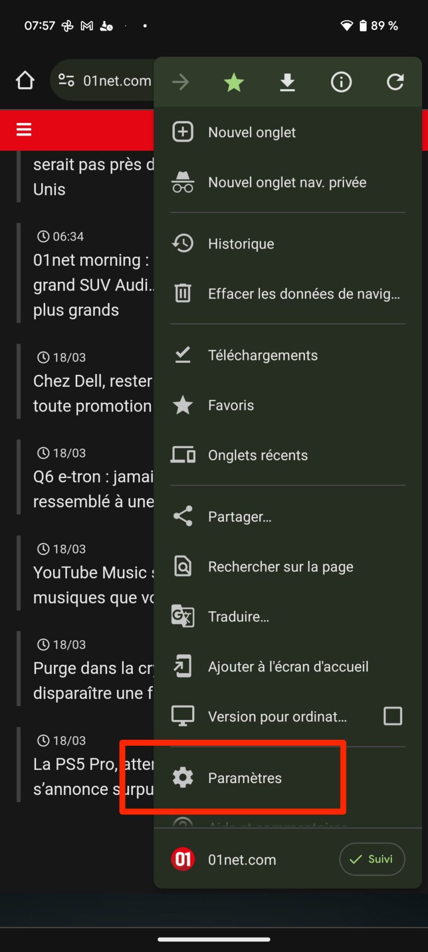Open Téléchargements

288,355
